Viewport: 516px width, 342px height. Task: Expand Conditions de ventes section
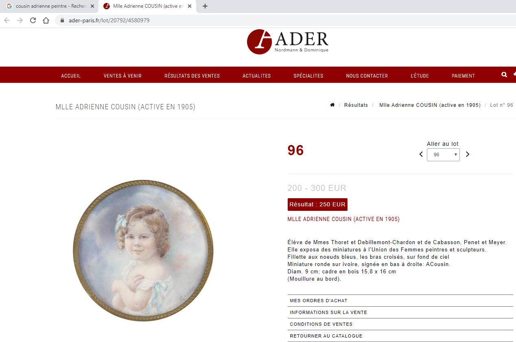400,324
